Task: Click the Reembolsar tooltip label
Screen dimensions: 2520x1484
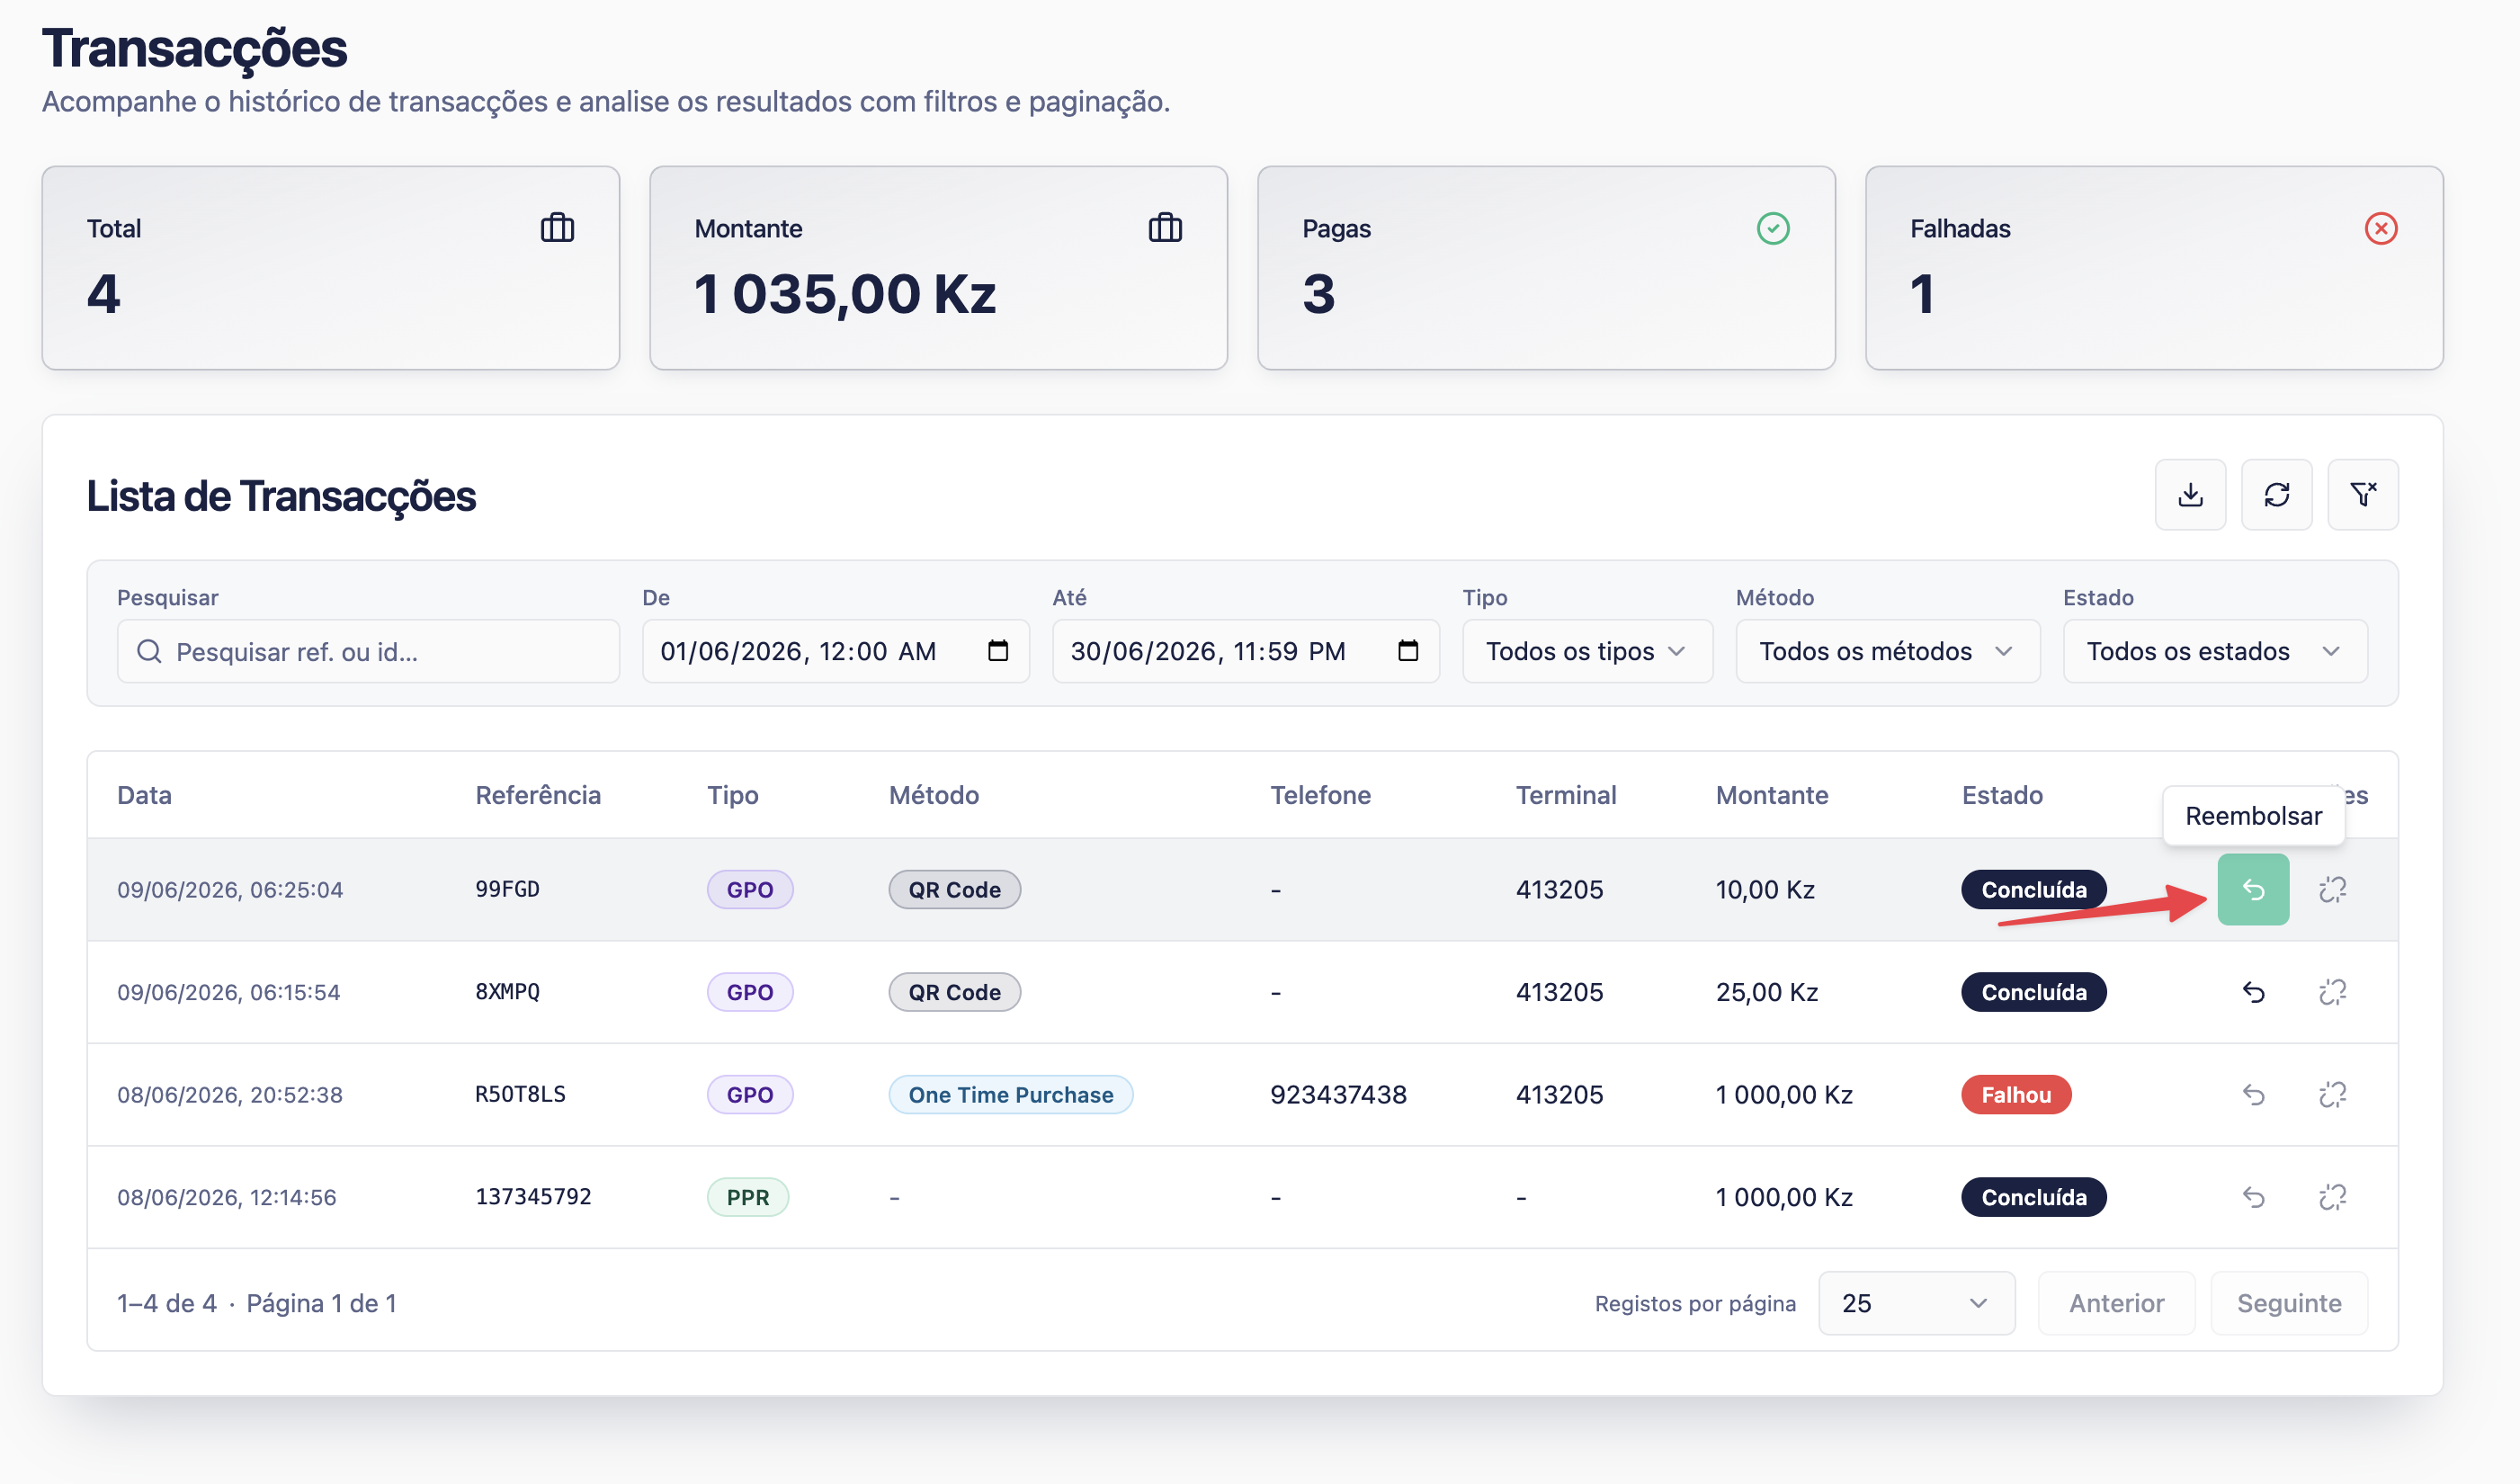Action: click(x=2253, y=816)
